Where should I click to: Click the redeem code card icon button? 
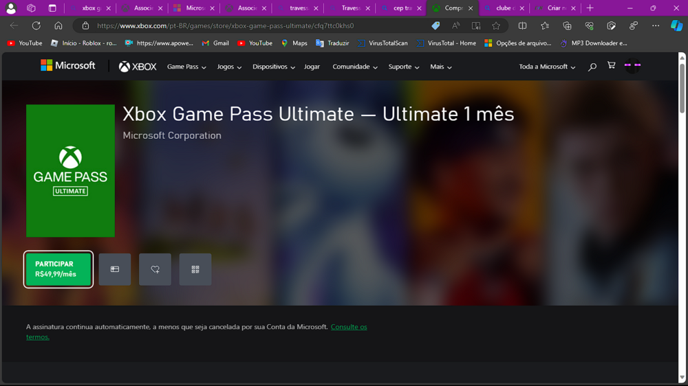(x=114, y=269)
